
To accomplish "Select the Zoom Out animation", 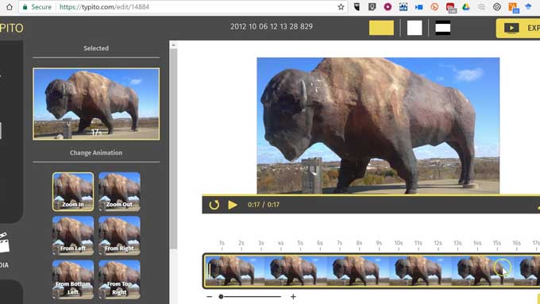I will click(119, 191).
